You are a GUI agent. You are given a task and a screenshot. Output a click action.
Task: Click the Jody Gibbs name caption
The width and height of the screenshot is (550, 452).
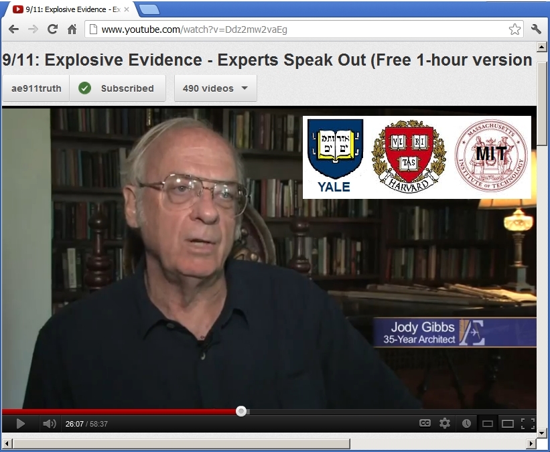423,327
